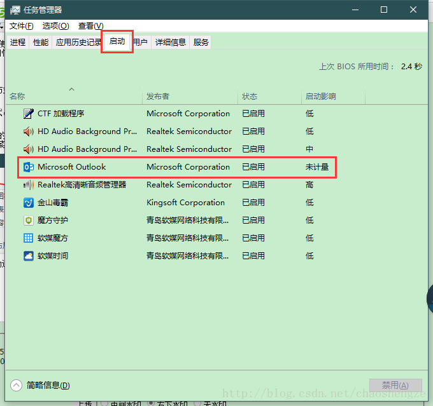Switch to the 用户 tab
433x406 pixels.
(x=141, y=42)
